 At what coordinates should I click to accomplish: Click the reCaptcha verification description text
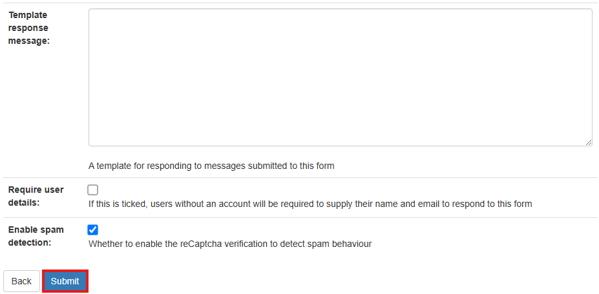click(x=229, y=244)
